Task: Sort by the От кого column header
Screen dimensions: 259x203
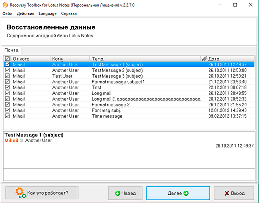Action: coord(31,59)
